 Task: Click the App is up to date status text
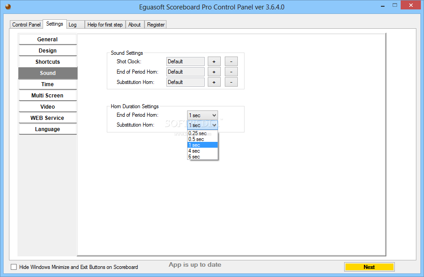195,264
